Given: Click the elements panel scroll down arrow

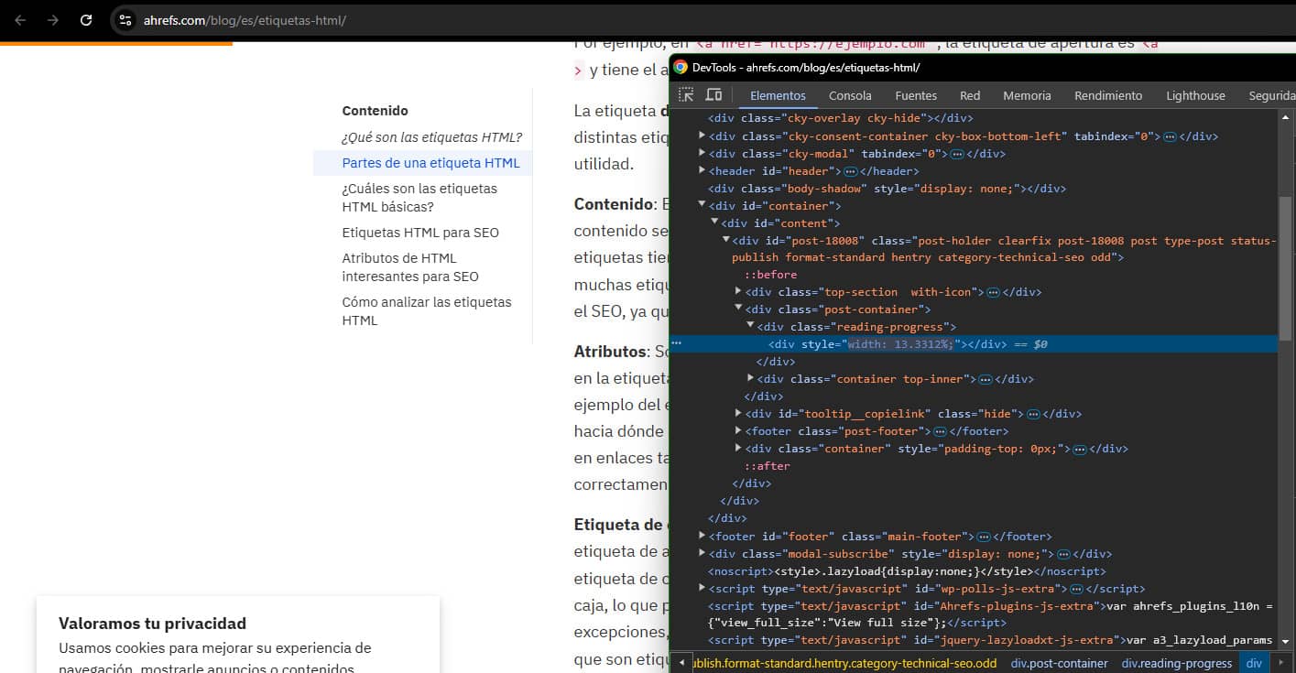Looking at the screenshot, I should tap(1287, 642).
